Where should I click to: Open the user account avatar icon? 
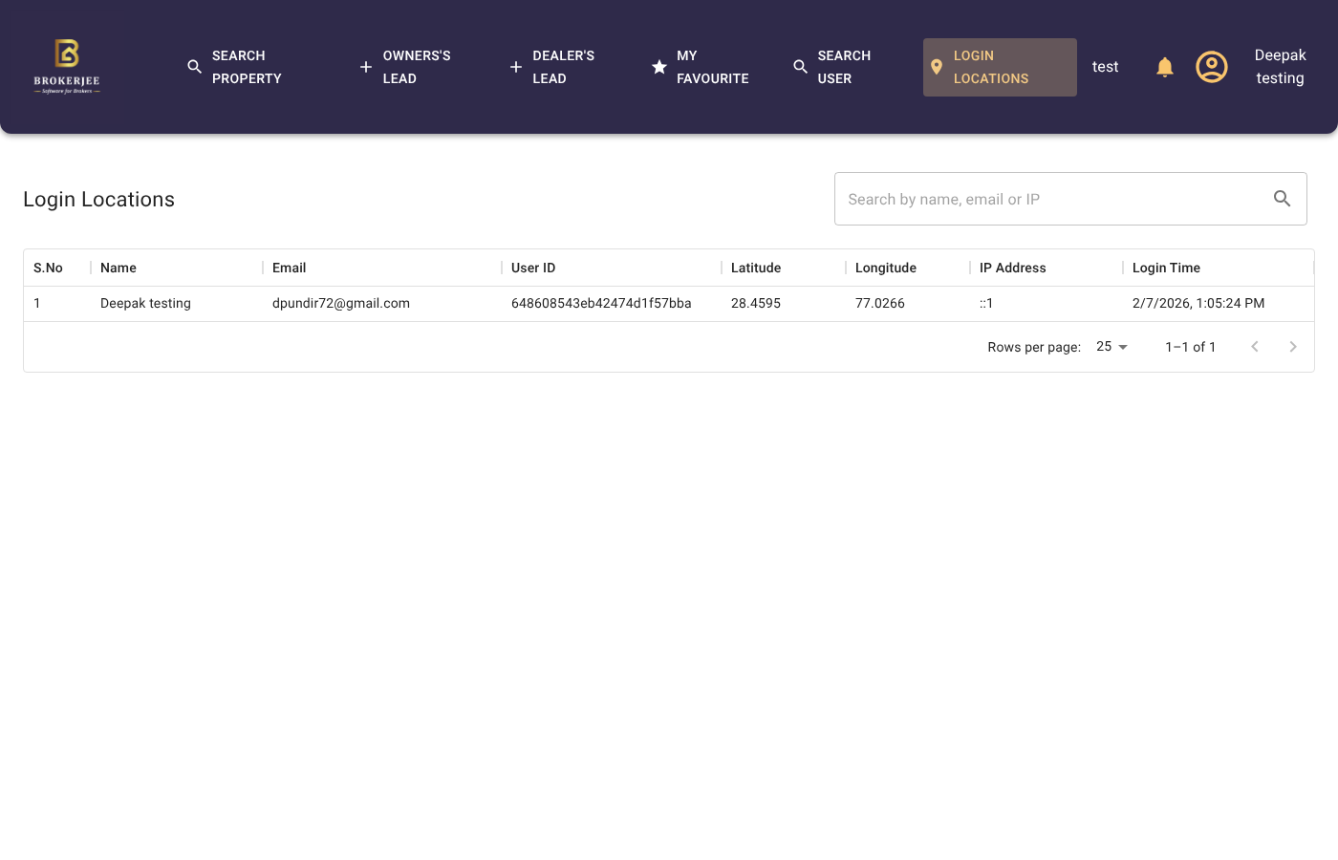(1211, 67)
